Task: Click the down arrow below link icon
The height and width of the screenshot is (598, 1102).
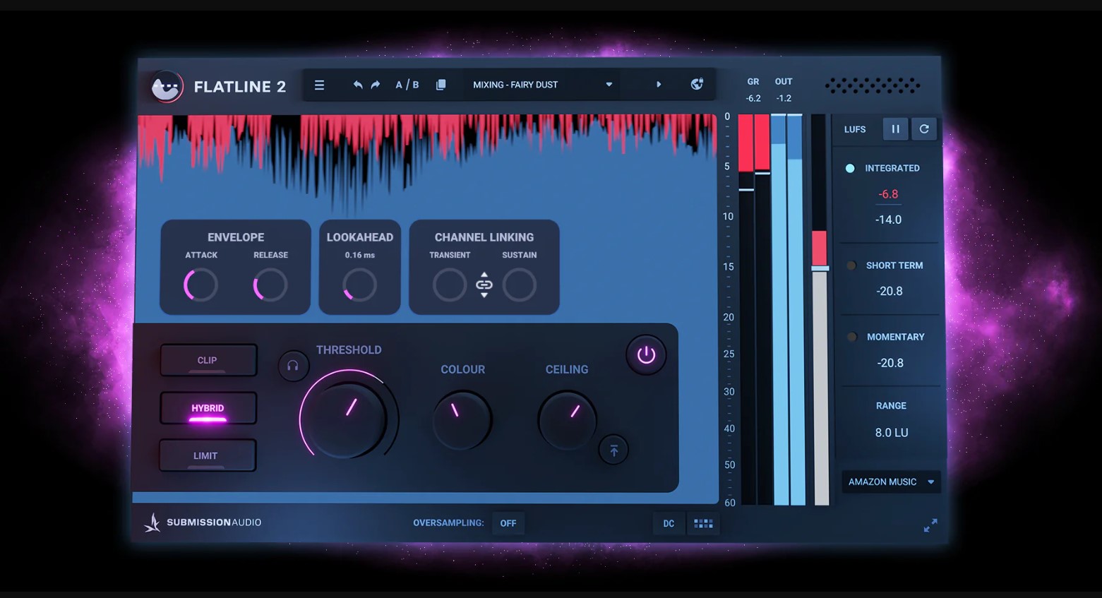Action: (x=484, y=295)
